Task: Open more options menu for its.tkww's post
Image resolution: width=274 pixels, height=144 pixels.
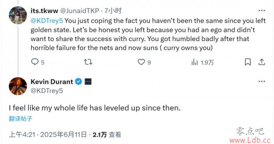Action: pyautogui.click(x=262, y=11)
